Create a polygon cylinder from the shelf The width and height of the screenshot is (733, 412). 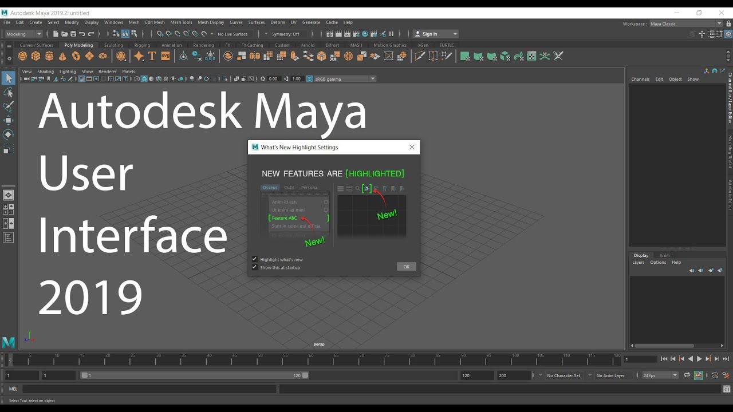tap(49, 56)
